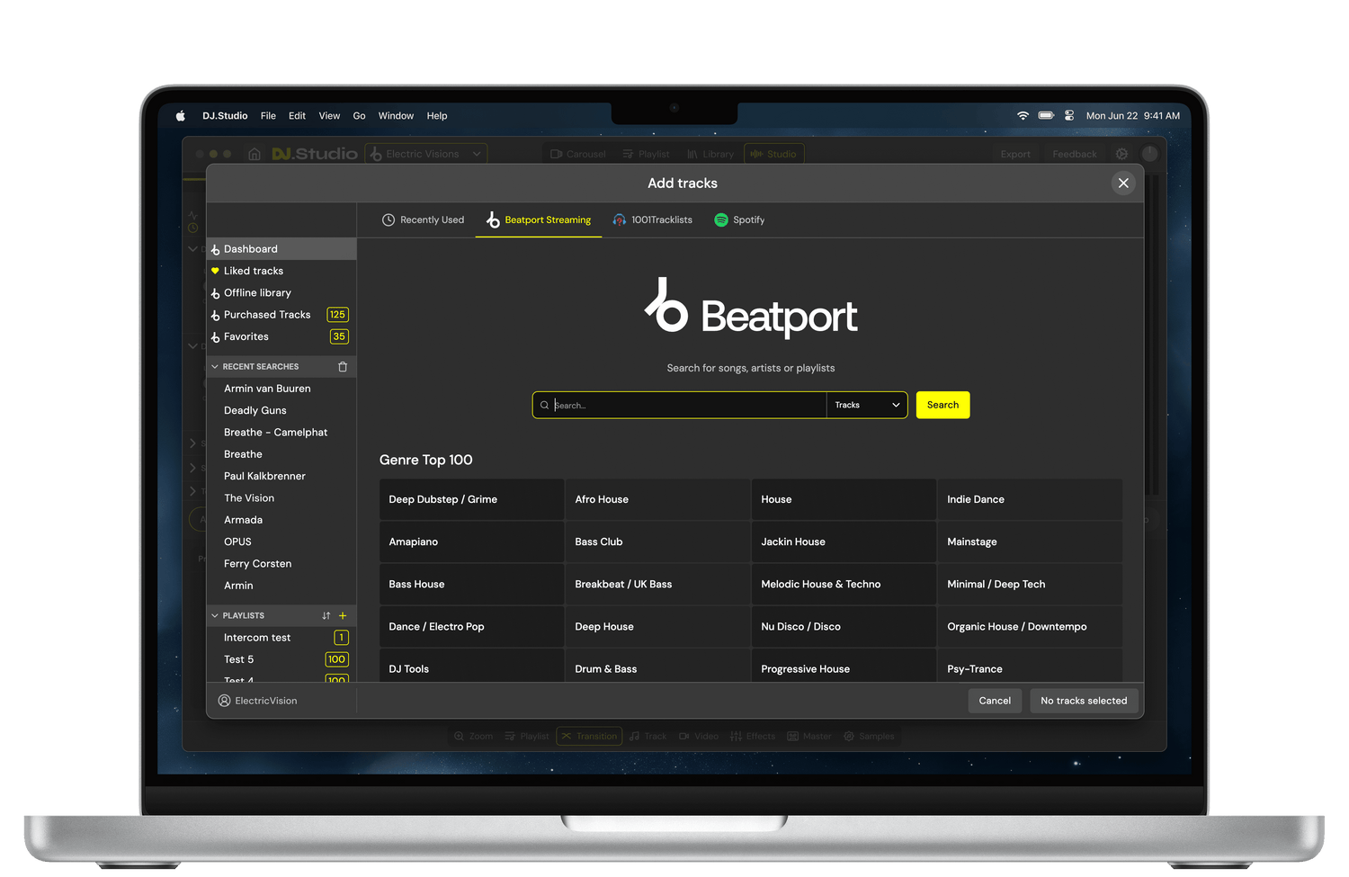This screenshot has height=877, width=1349.
Task: Open macOS Control Center icon
Action: tap(1069, 116)
